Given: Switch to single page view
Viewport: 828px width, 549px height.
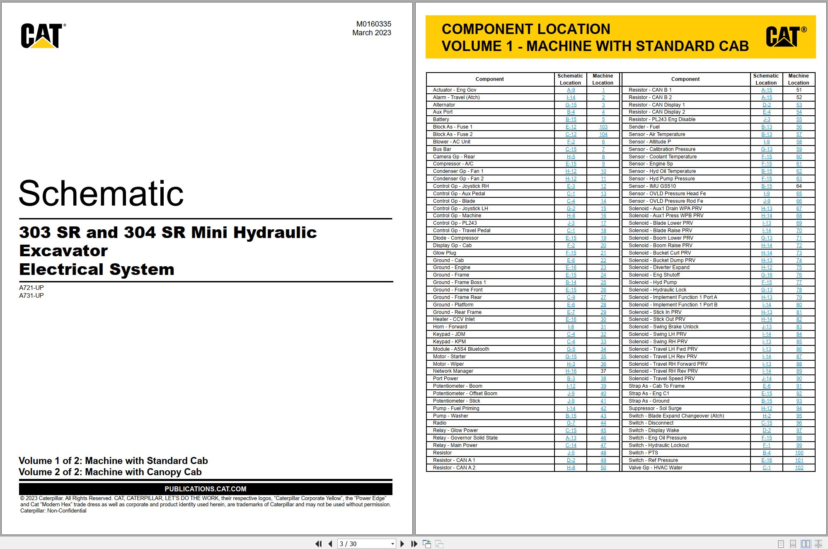Looking at the screenshot, I should (781, 544).
